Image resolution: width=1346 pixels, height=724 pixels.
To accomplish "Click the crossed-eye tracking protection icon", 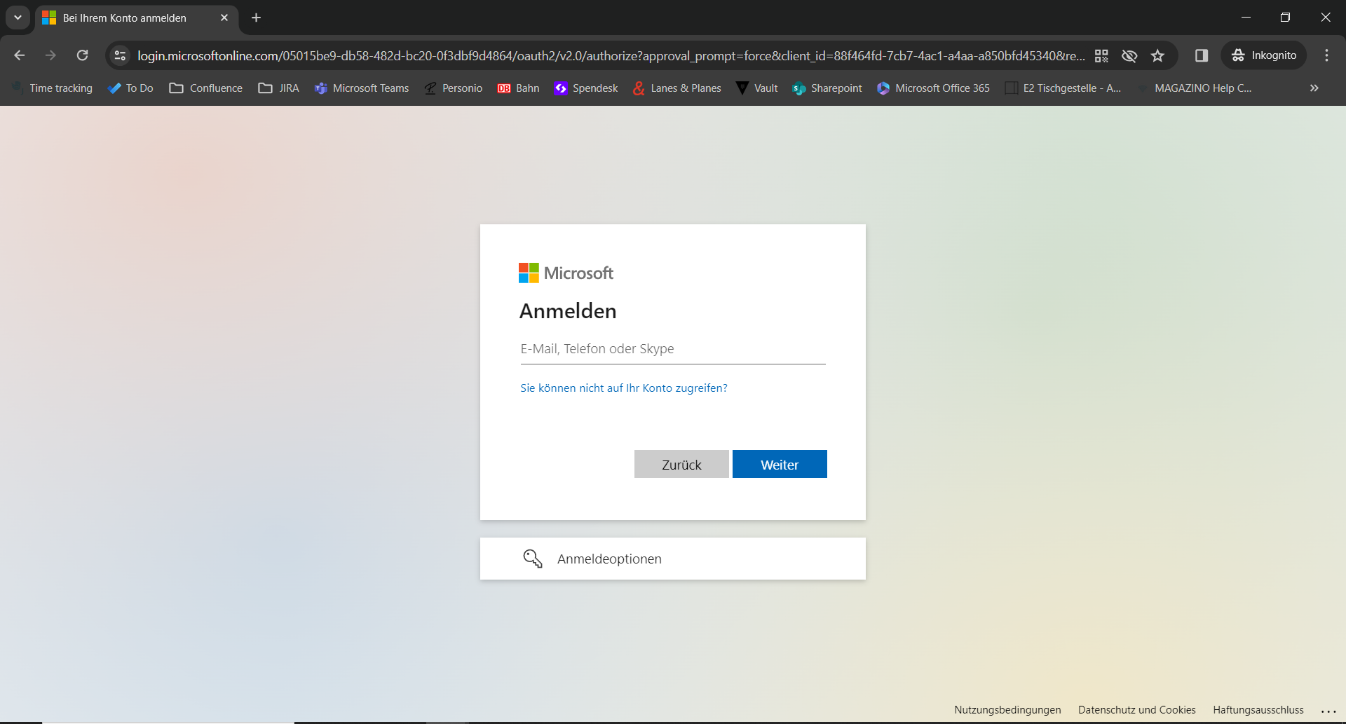I will click(x=1129, y=55).
